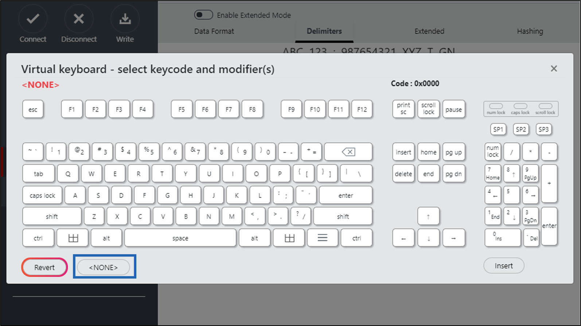Select the tab key
This screenshot has height=326, width=581.
tap(39, 173)
